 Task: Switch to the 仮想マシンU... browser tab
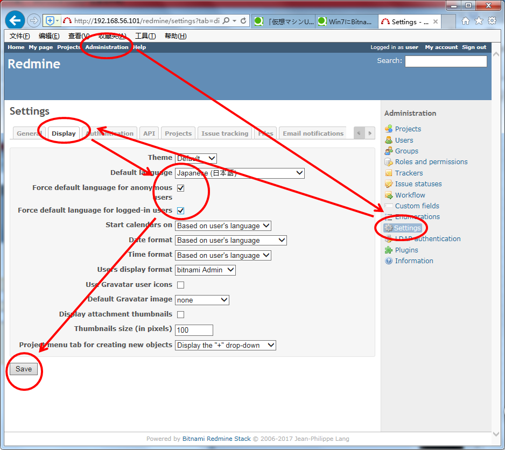(x=283, y=22)
